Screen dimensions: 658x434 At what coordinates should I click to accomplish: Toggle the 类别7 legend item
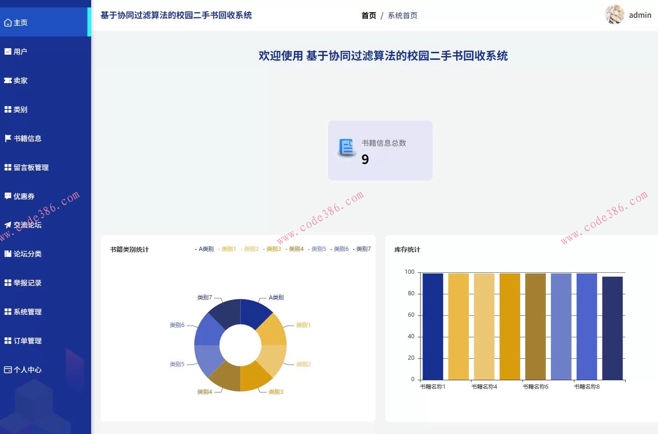[362, 249]
